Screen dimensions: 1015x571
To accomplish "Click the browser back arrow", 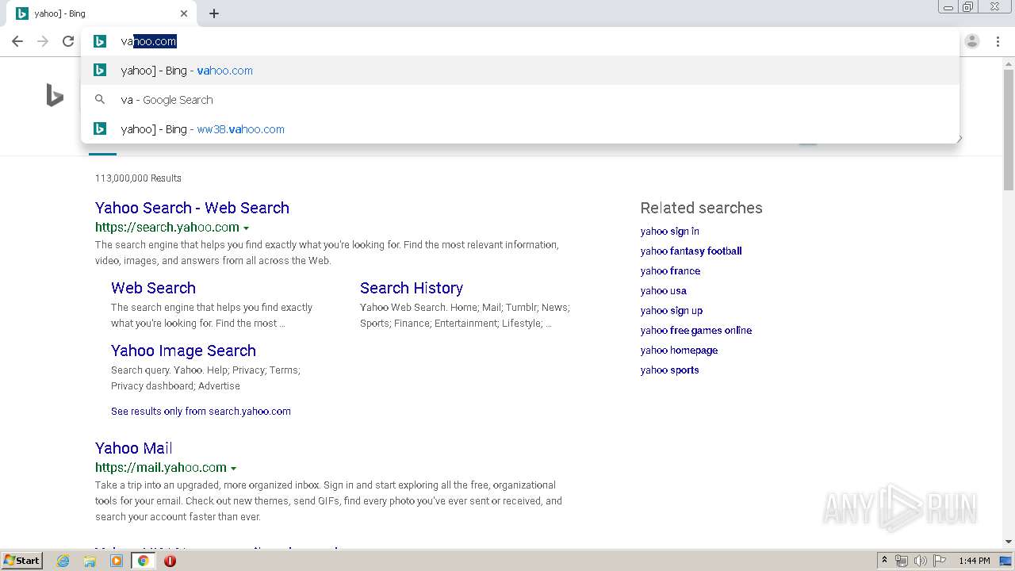I will pos(17,41).
